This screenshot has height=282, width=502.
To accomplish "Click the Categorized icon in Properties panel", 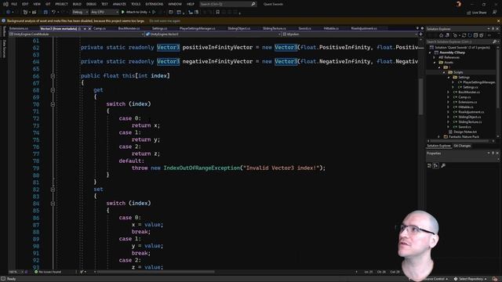I will tap(429, 165).
